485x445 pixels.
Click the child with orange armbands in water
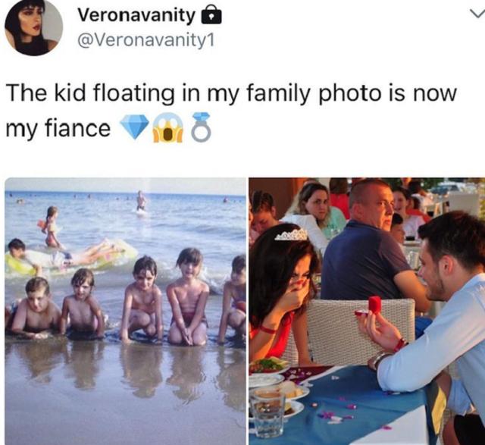[x=50, y=225]
